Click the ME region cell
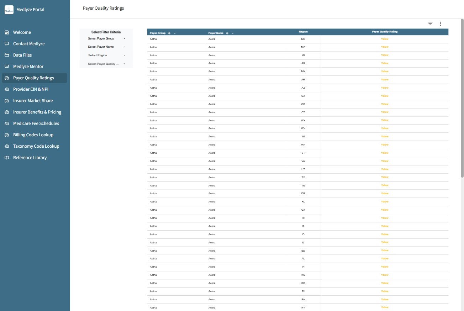 303,39
